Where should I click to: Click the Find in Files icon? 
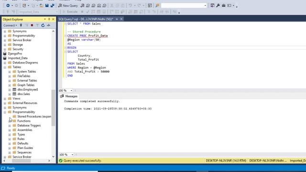(157, 6)
